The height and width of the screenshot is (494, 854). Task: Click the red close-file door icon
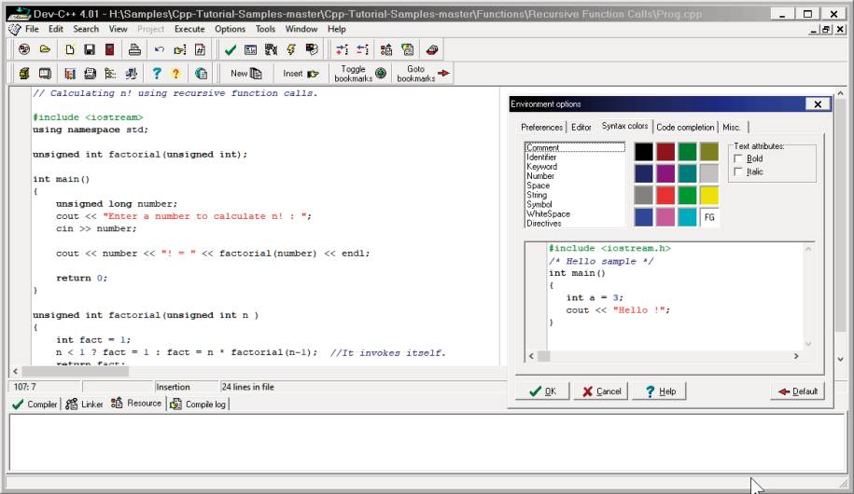pos(109,50)
